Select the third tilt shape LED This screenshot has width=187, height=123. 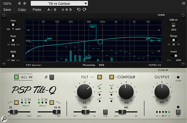coord(100,101)
